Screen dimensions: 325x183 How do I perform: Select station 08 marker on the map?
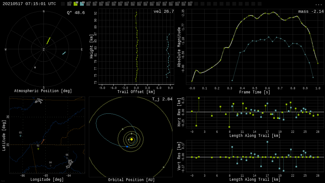click(x=67, y=158)
